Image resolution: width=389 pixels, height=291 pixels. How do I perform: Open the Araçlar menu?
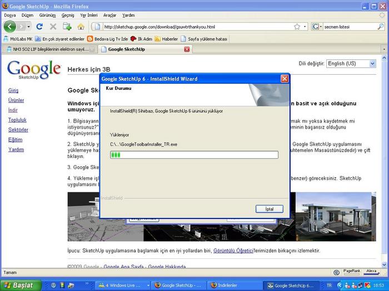pos(109,15)
